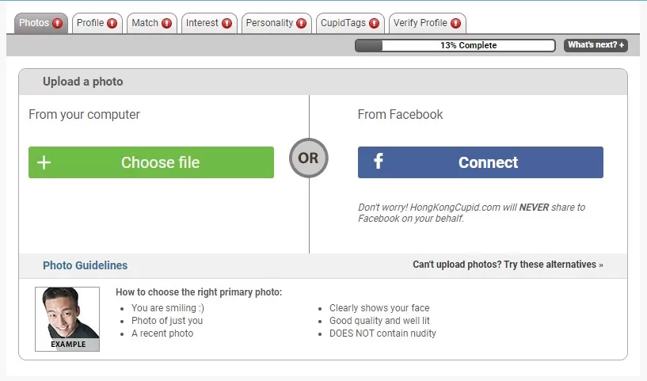The image size is (647, 381).
Task: Click the red alert icon on Verify Profile tab
Action: tap(455, 24)
